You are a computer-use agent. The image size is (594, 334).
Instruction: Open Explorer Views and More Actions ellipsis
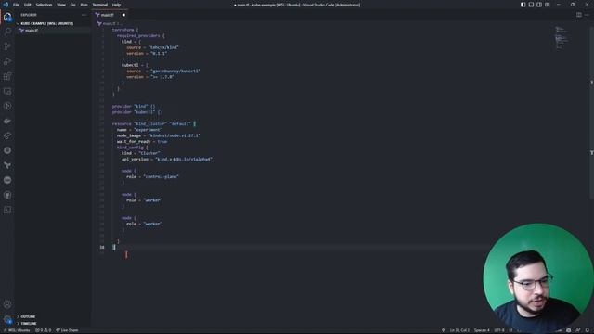[x=84, y=15]
